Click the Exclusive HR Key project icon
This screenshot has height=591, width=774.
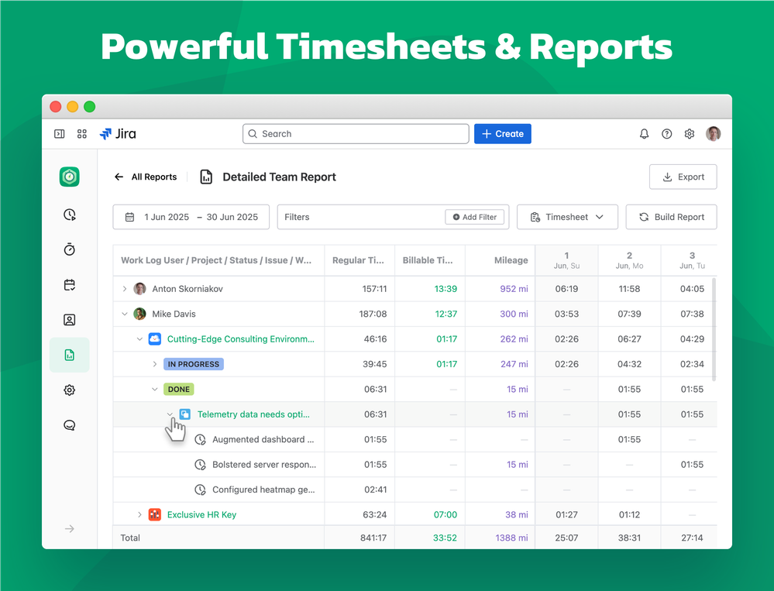pos(155,514)
